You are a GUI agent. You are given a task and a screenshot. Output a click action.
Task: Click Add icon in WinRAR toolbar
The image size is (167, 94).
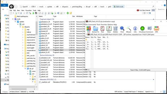pos(89,30)
